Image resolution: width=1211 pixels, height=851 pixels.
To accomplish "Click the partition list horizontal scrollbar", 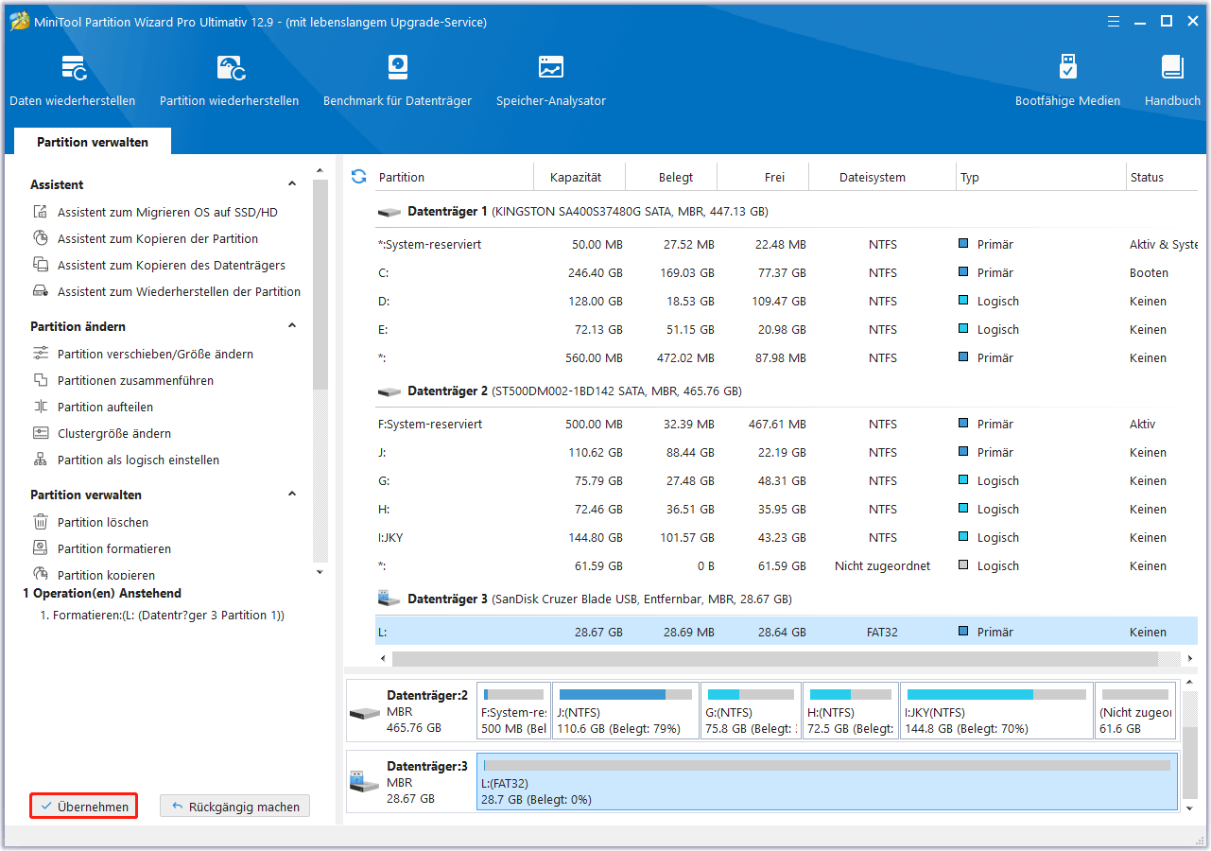I will click(x=775, y=659).
